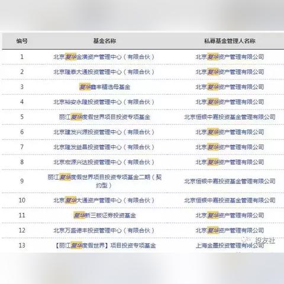This screenshot has width=284, height=284.
Task: Open row 11 manager 北京夏华资产管理有限公司
Action: click(x=230, y=215)
